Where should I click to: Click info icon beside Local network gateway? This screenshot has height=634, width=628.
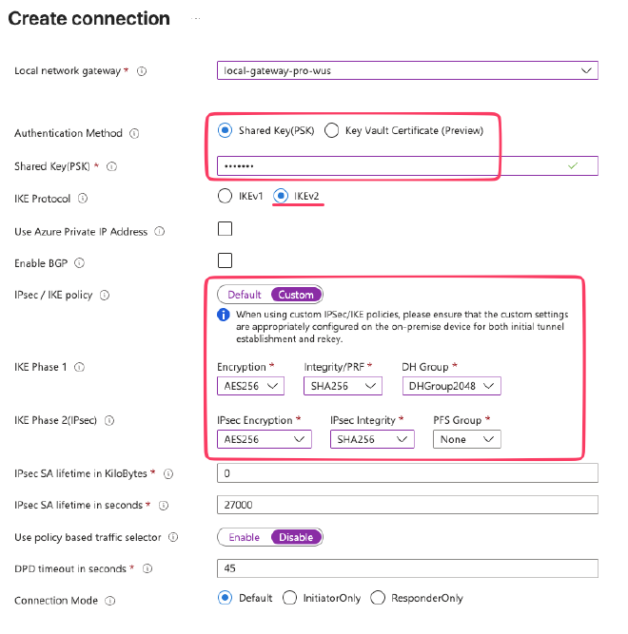tap(142, 71)
